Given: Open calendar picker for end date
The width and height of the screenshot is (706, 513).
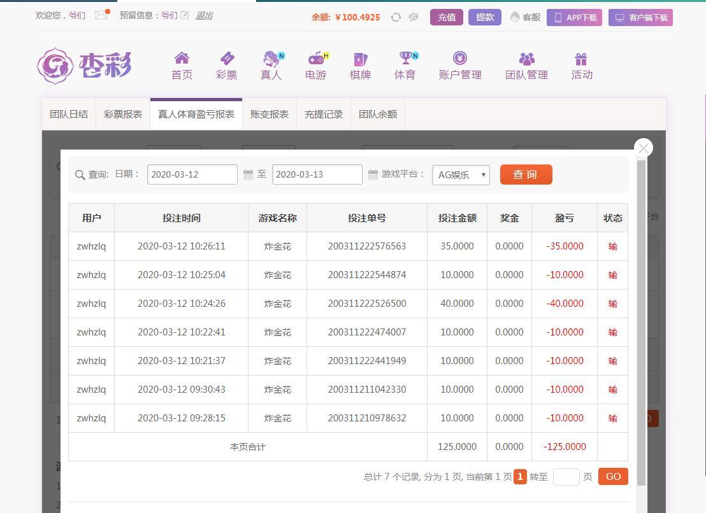Looking at the screenshot, I should point(373,174).
